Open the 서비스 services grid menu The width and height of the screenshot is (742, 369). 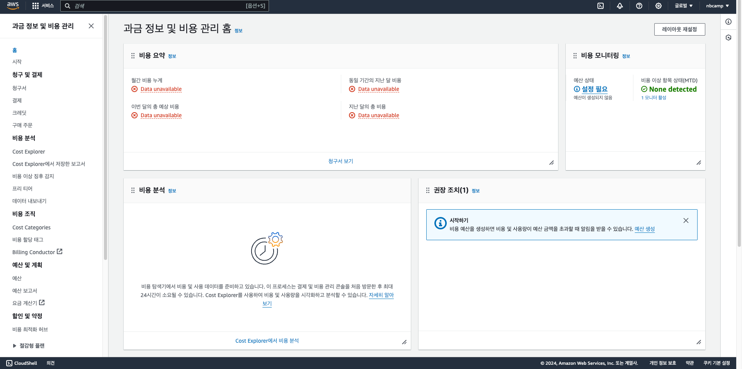point(43,6)
